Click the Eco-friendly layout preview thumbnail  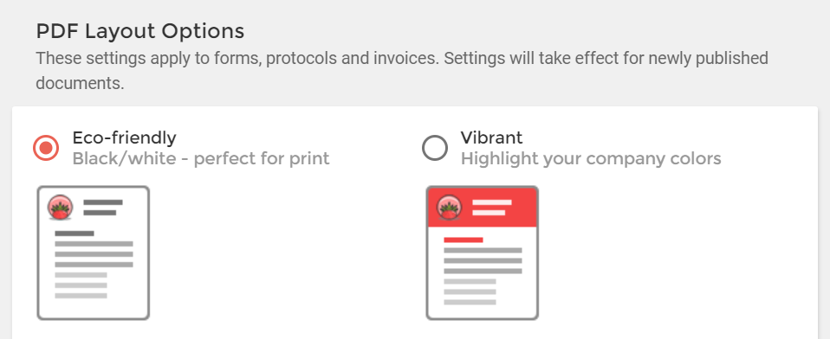(94, 253)
